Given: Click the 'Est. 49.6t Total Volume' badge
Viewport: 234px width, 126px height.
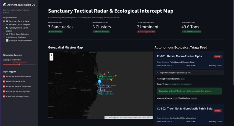Looking at the screenshot, I should [191, 32].
